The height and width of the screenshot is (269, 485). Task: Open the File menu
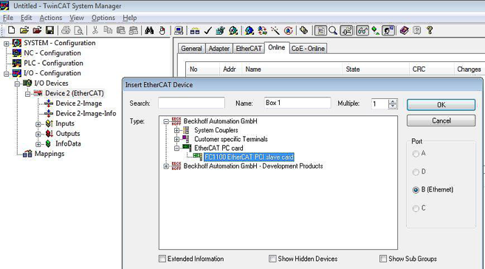pyautogui.click(x=7, y=18)
